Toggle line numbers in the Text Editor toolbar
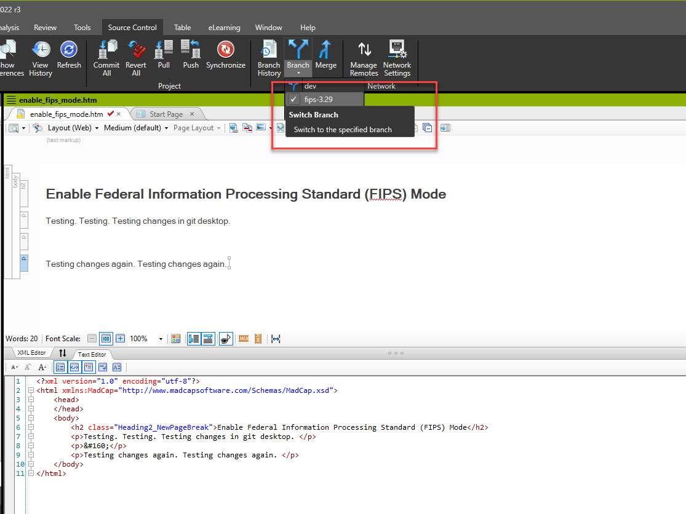The image size is (686, 514). [x=60, y=367]
